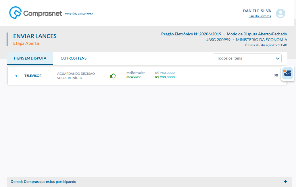
Task: Open the item details list icon
Action: [276, 76]
